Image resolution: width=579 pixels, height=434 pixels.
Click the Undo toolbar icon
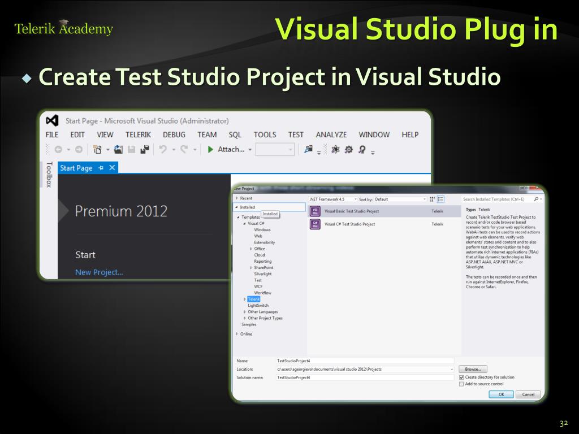163,149
